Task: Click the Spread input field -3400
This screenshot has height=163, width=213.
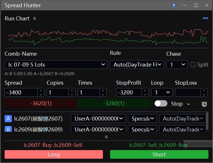Action: pos(21,92)
